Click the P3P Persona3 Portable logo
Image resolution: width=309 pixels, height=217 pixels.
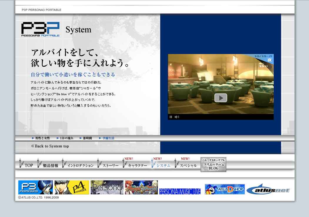coord(40,29)
